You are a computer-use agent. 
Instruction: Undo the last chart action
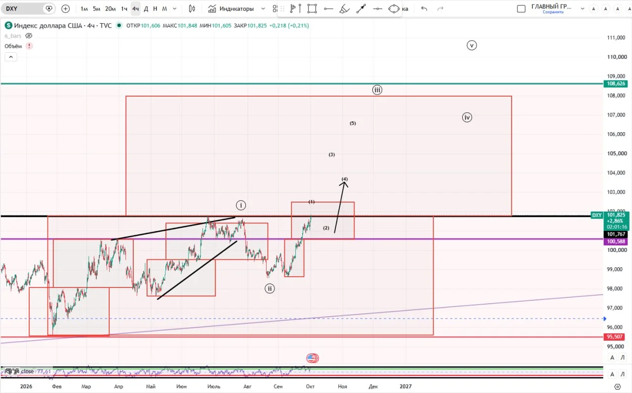click(424, 8)
